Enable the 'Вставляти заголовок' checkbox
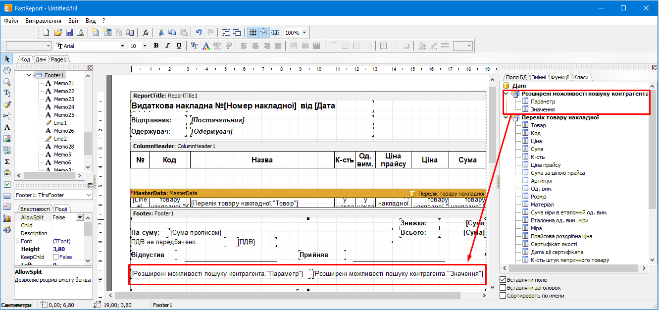Screen dimensions: 659x310 point(503,288)
